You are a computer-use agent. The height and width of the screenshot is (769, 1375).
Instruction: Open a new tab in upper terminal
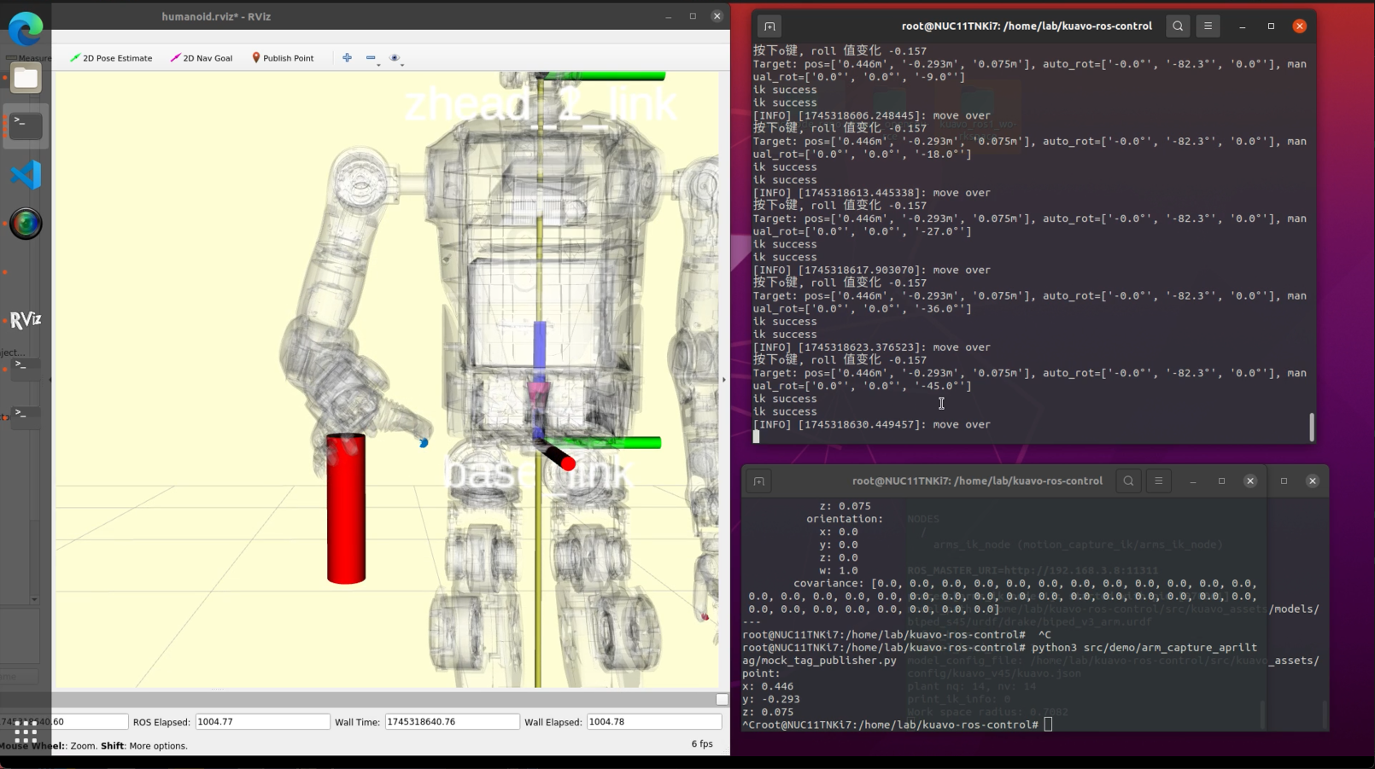pyautogui.click(x=769, y=26)
